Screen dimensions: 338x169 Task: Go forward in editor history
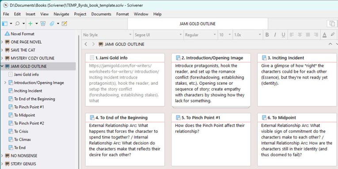pos(93,44)
